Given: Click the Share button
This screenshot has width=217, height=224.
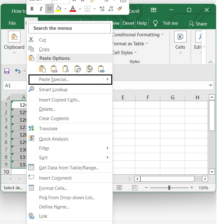Looking at the screenshot, I should point(198,24).
